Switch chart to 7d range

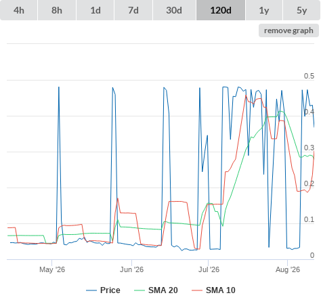click(133, 10)
